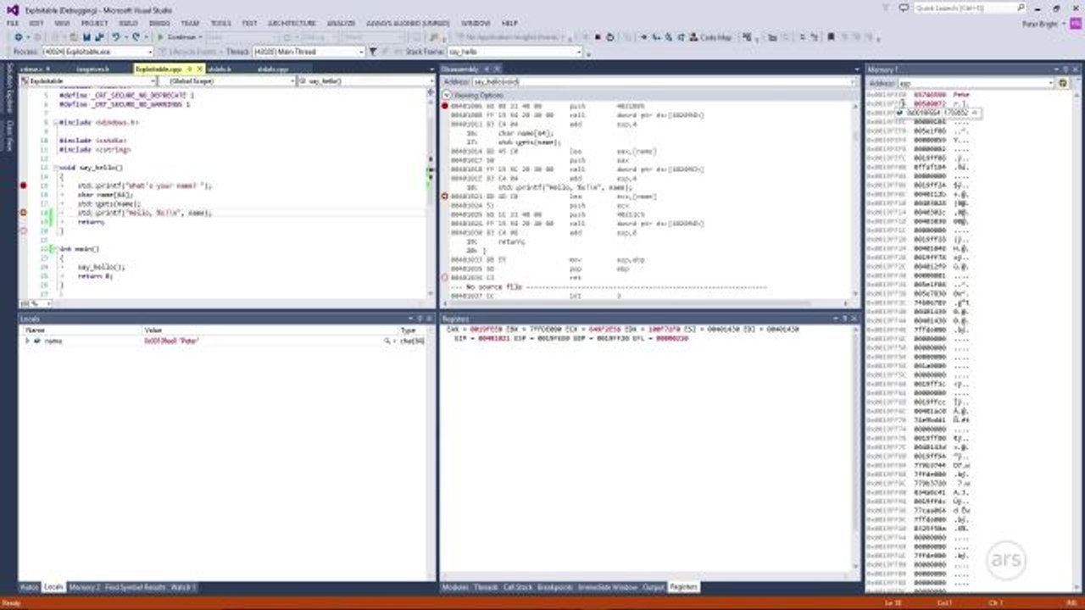Screen dimensions: 1085x610
Task: Switch to the Immediate Window tab
Action: 607,587
